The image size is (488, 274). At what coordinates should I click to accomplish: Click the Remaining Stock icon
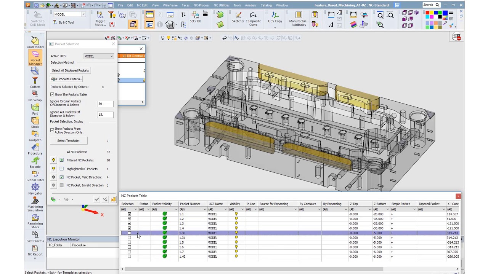tap(35, 218)
